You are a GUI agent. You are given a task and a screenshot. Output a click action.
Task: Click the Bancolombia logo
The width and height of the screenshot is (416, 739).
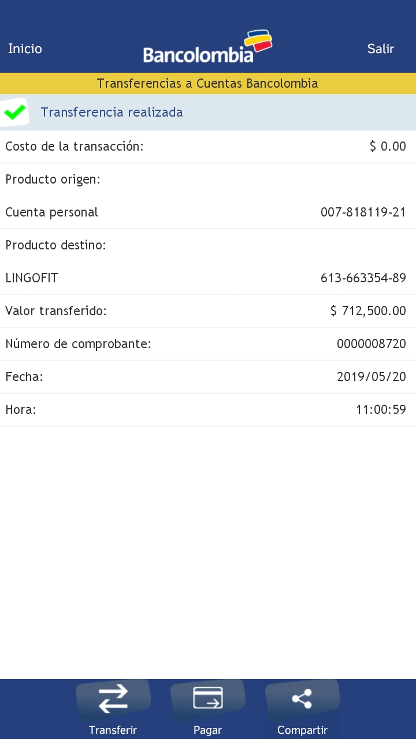click(x=207, y=47)
